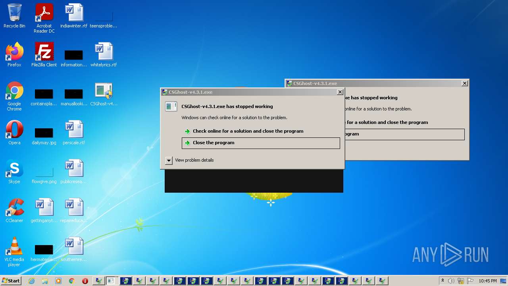Open the Action Center flag icon

[x=470, y=281]
